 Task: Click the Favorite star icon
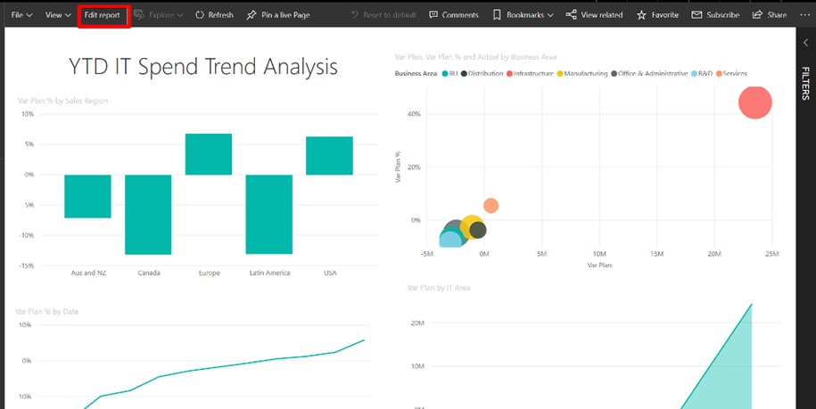[x=641, y=15]
